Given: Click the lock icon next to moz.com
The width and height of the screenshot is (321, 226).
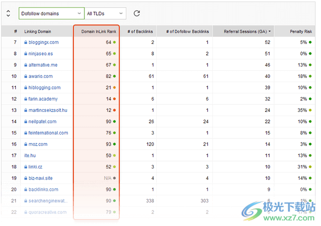Looking at the screenshot, I should (x=25, y=144).
